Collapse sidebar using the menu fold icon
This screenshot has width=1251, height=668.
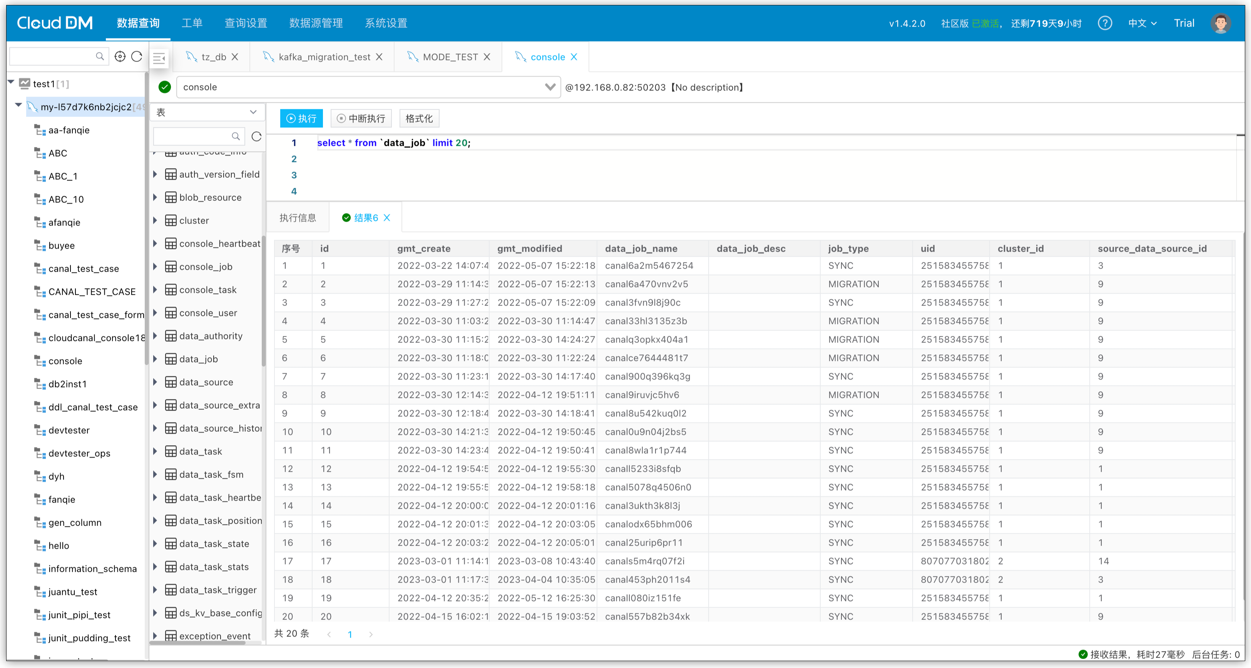[x=159, y=58]
